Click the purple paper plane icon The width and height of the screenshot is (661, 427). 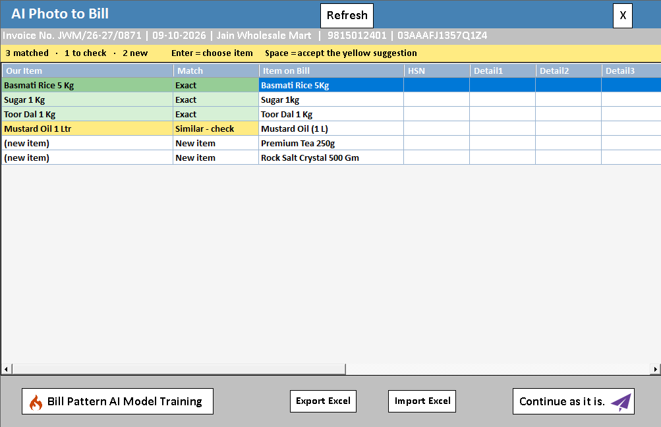pyautogui.click(x=621, y=402)
